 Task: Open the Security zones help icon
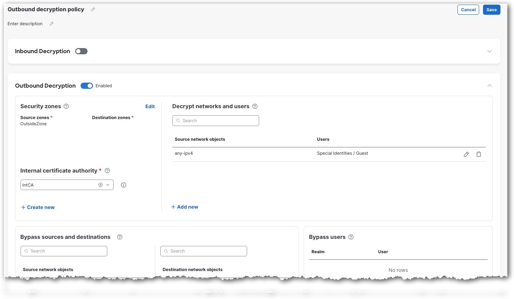(x=66, y=106)
